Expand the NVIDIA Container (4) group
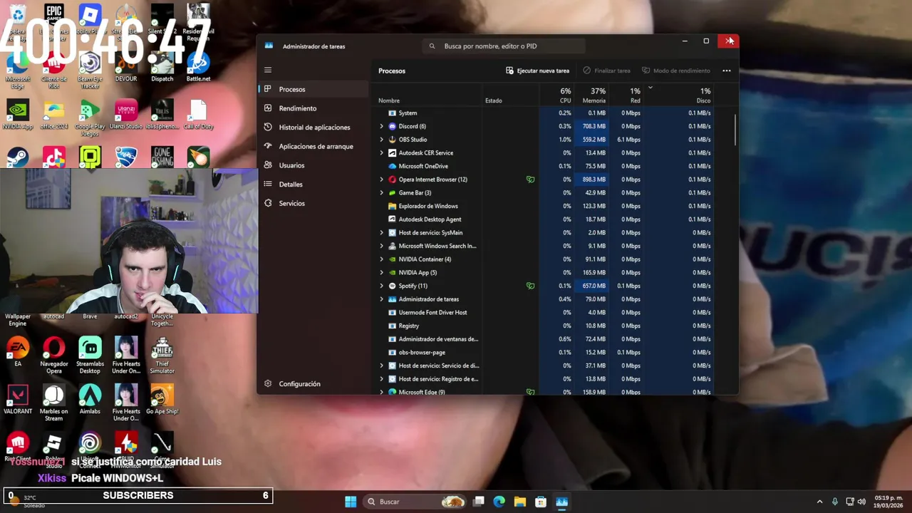This screenshot has width=912, height=513. 381,259
